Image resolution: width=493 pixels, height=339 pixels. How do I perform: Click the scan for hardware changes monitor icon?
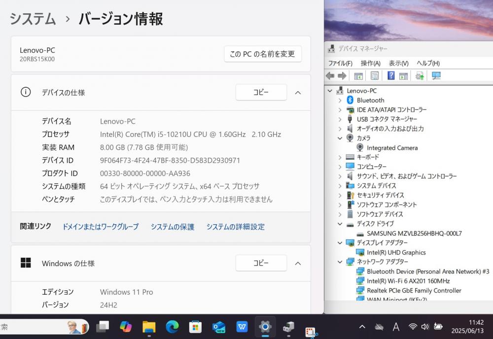tap(436, 76)
